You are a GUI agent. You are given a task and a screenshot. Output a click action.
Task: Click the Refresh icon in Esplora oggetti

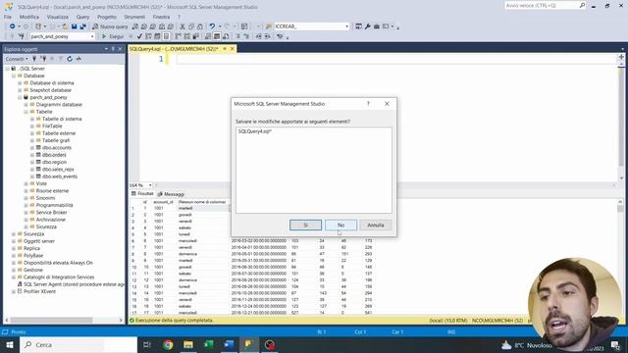point(70,59)
